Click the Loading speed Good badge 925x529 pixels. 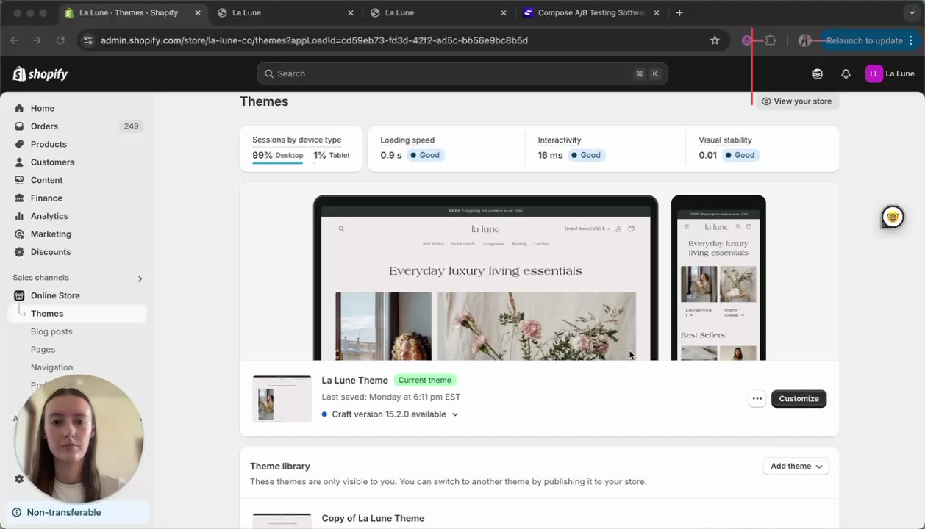click(425, 155)
